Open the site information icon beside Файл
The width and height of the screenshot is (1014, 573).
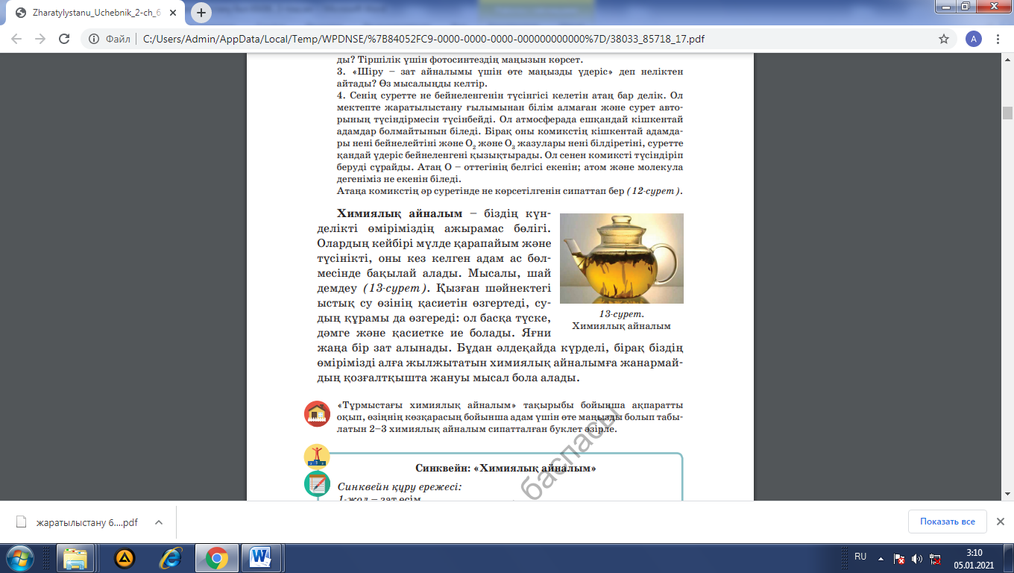(94, 39)
